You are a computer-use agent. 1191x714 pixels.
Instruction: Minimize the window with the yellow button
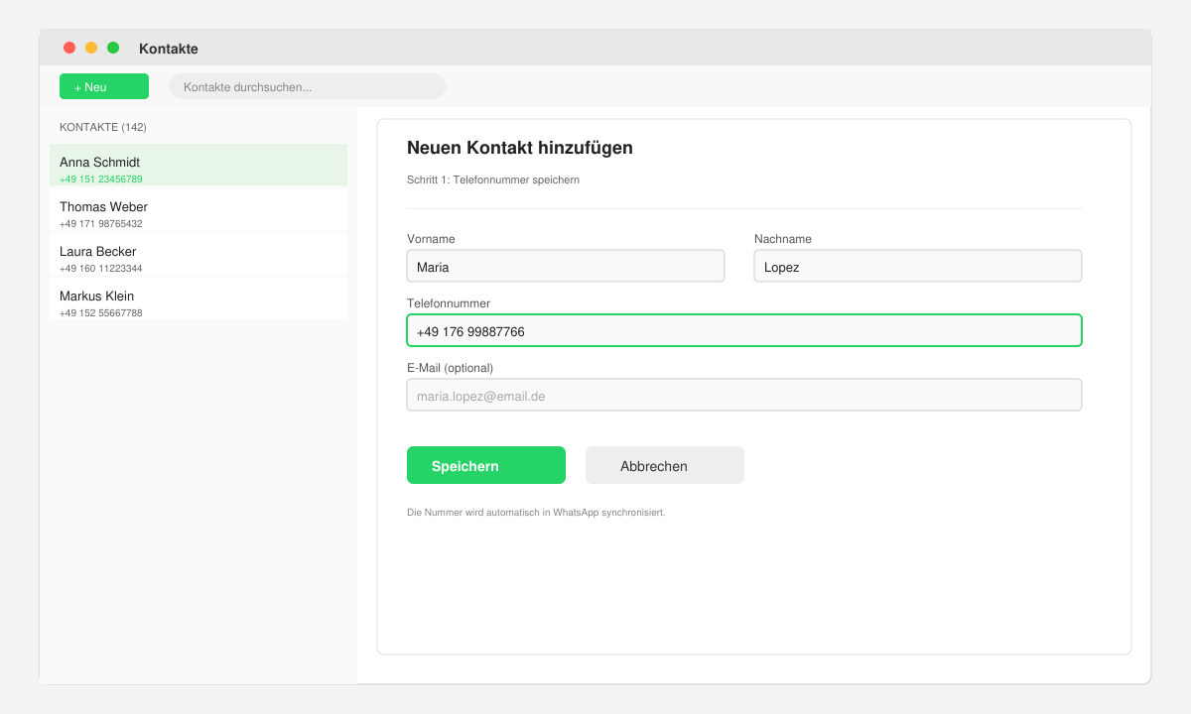point(91,48)
